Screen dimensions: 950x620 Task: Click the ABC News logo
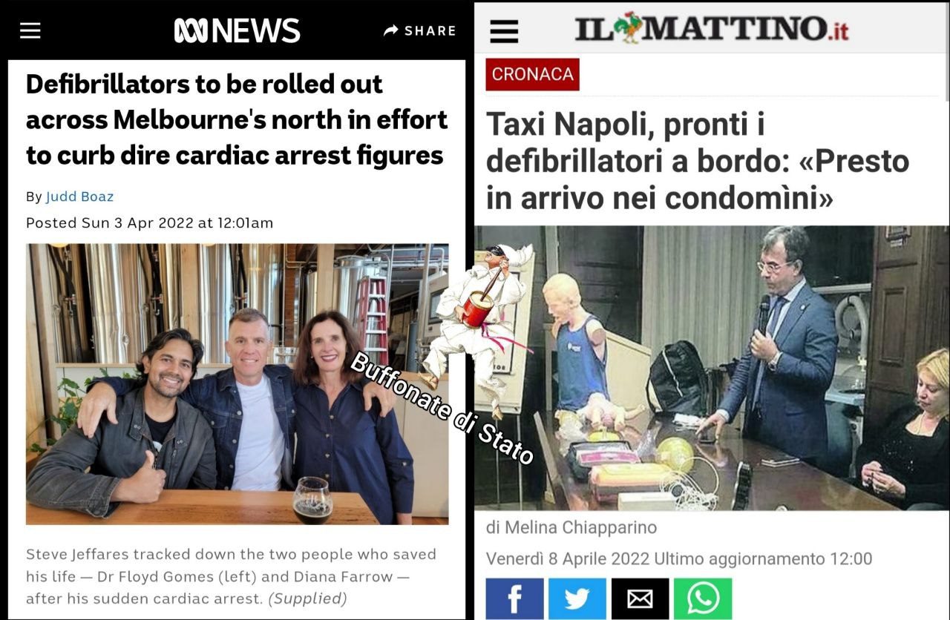[x=237, y=30]
